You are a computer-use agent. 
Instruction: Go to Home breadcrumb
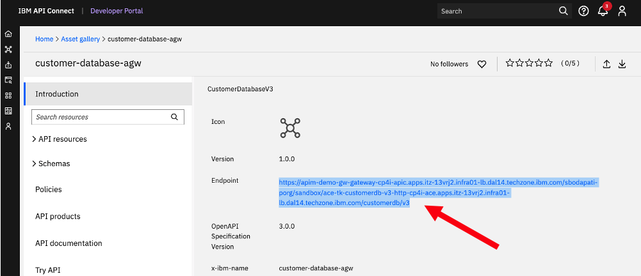point(44,39)
